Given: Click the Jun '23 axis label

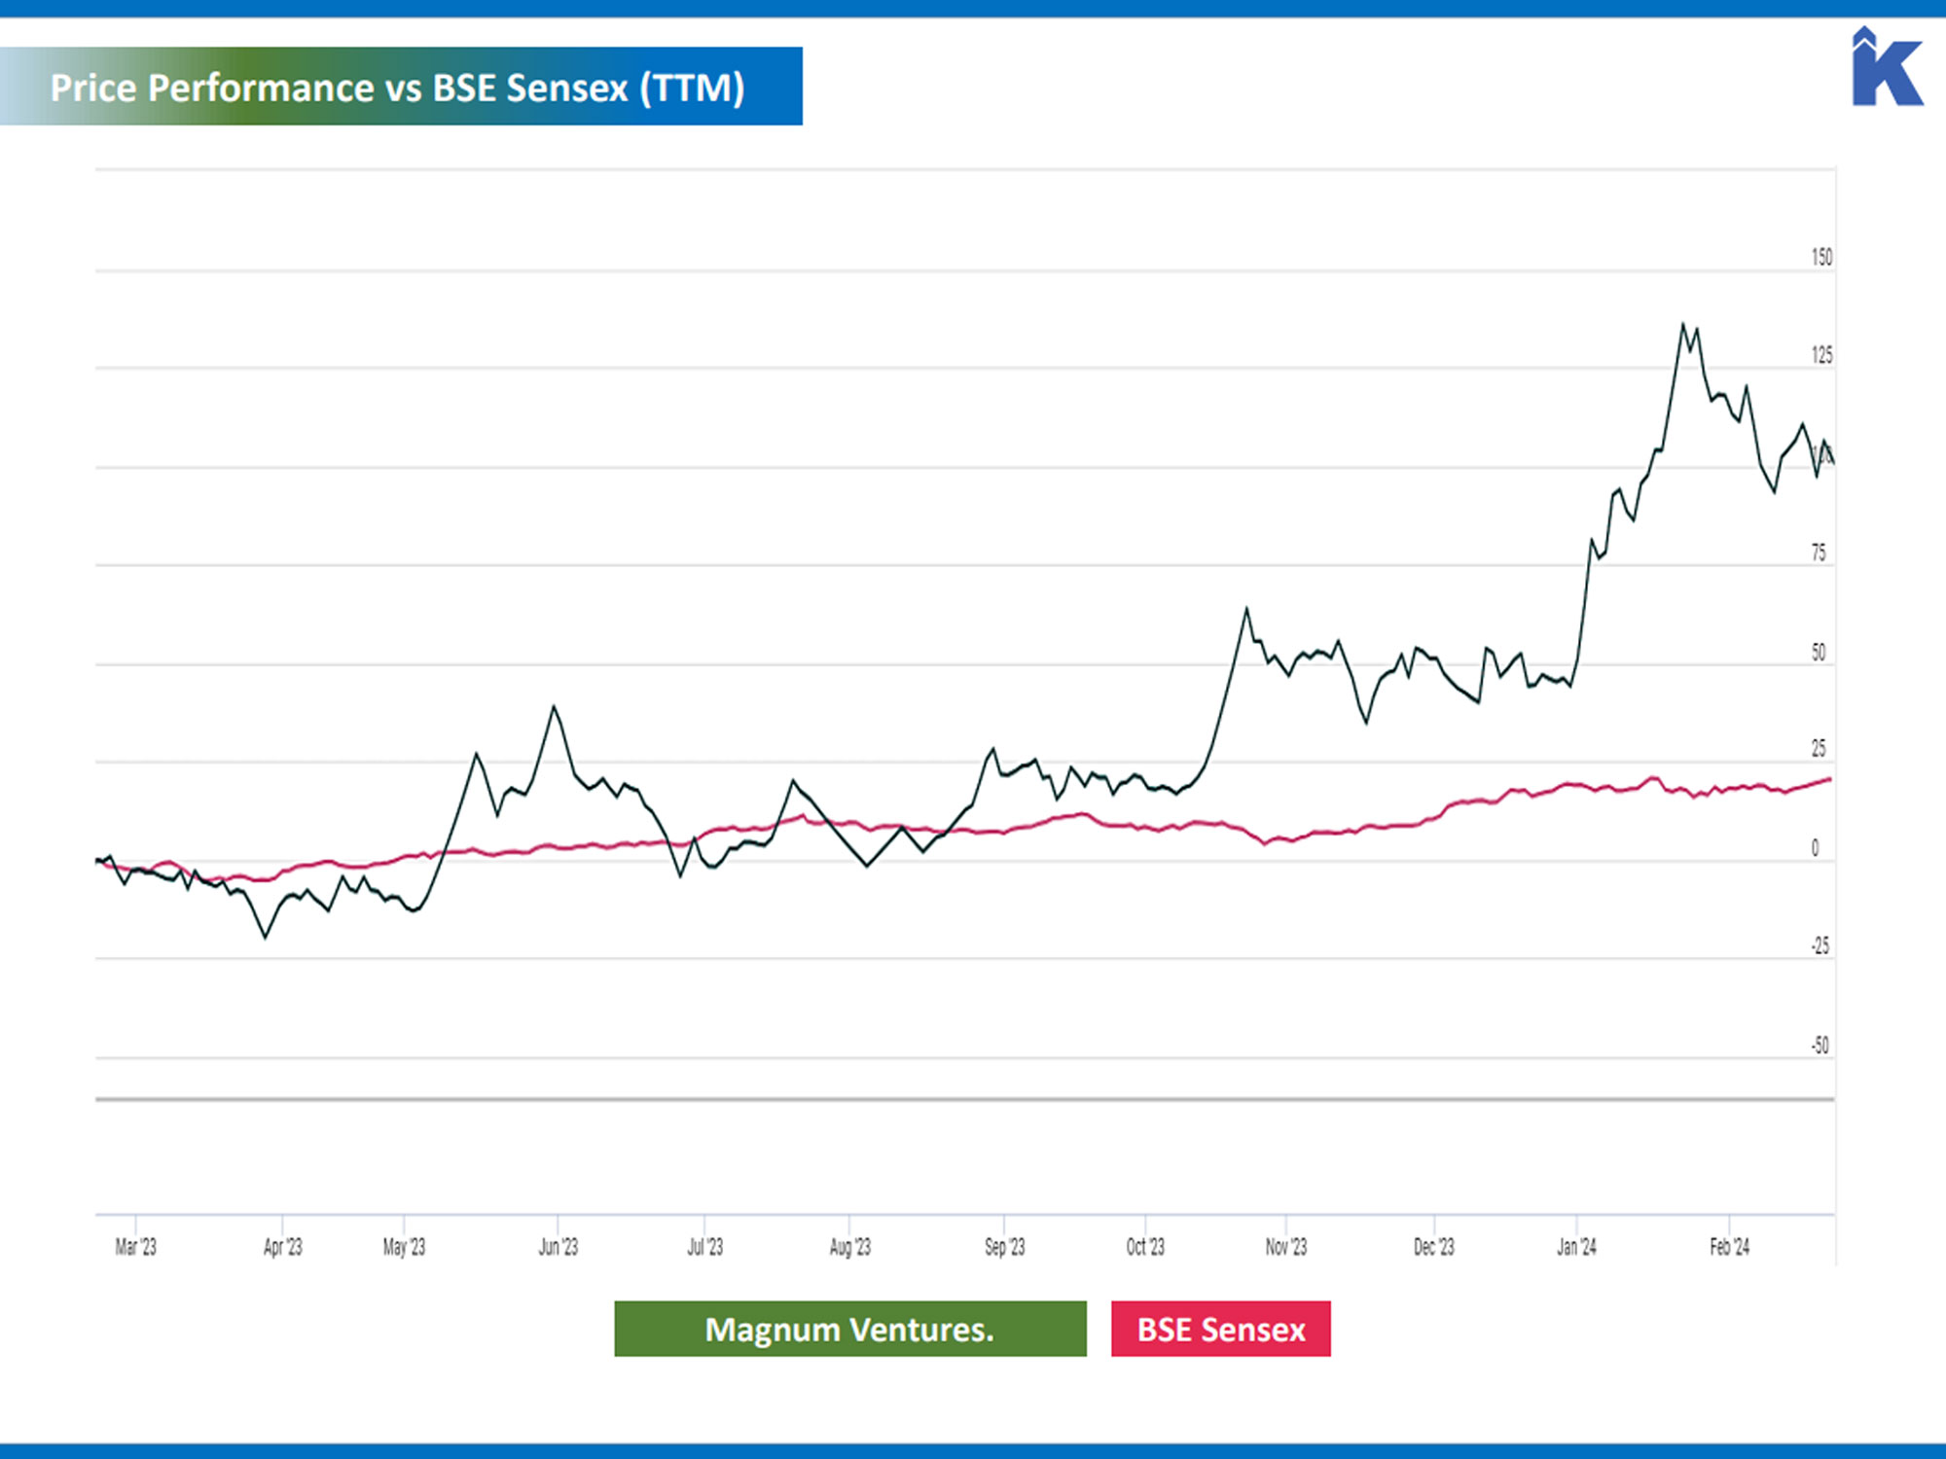Looking at the screenshot, I should tap(558, 1247).
